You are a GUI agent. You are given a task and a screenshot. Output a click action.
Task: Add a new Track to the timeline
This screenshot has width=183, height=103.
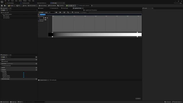pyautogui.click(x=41, y=12)
